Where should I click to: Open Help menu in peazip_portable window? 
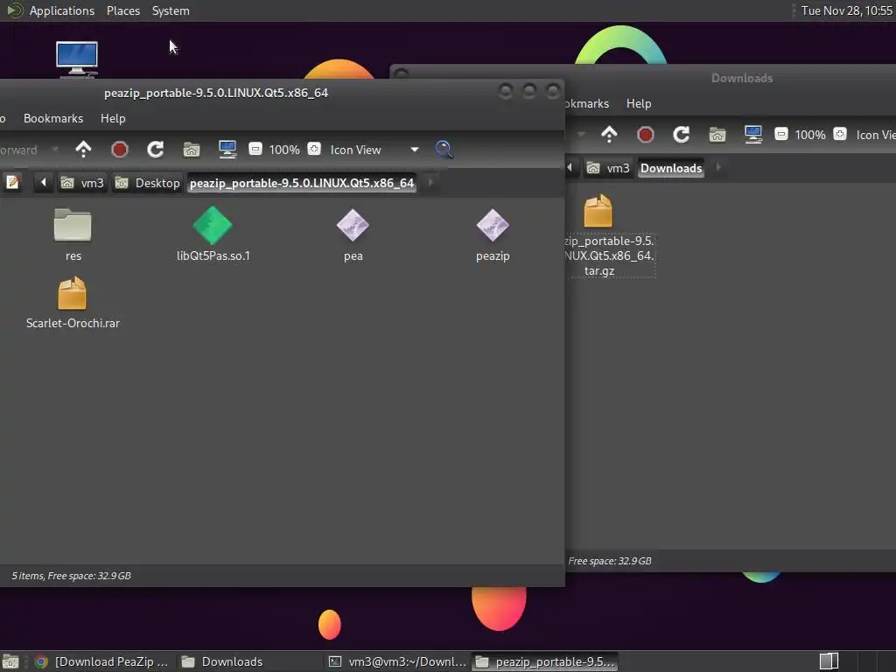click(x=113, y=118)
